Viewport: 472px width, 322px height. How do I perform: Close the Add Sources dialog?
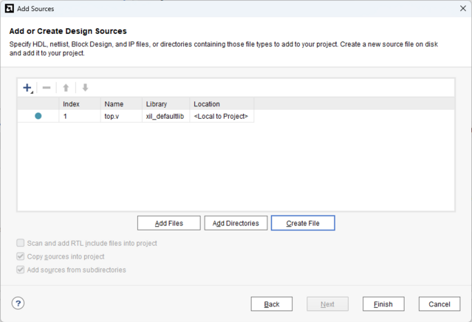pos(463,8)
